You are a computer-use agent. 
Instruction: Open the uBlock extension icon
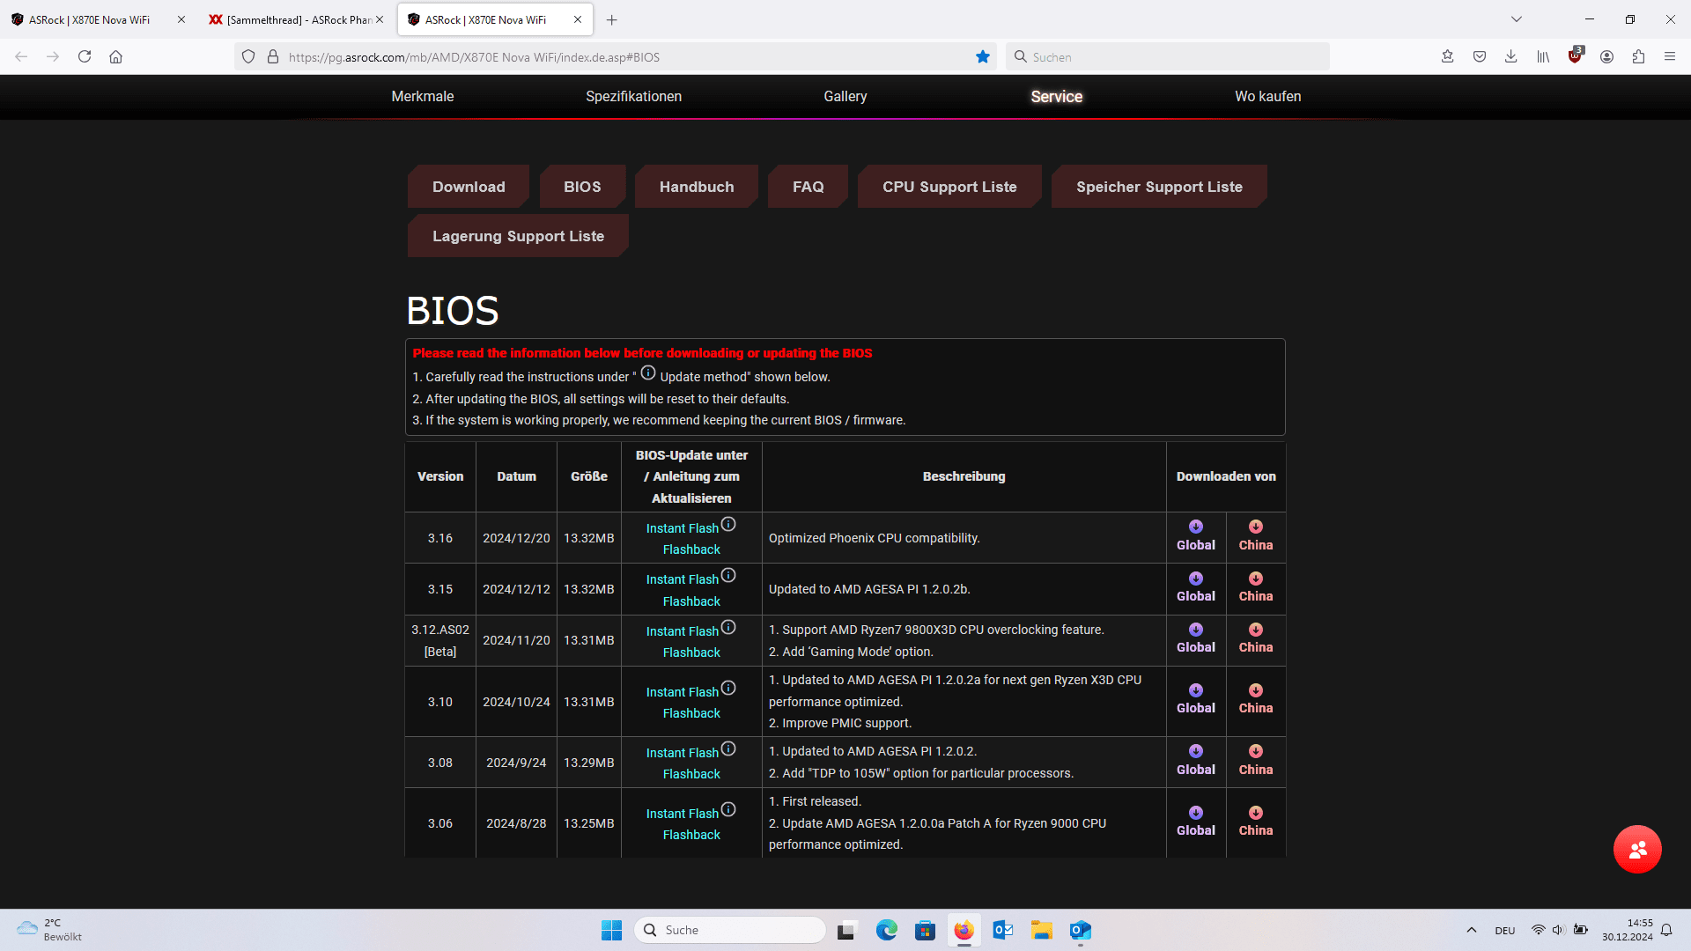click(1575, 57)
